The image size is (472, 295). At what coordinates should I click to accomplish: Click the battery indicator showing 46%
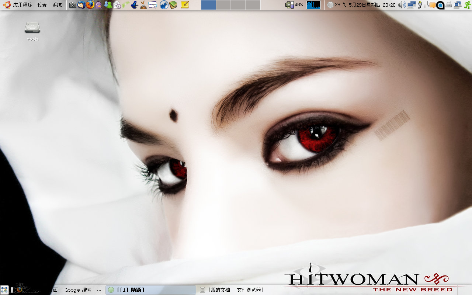pos(294,5)
